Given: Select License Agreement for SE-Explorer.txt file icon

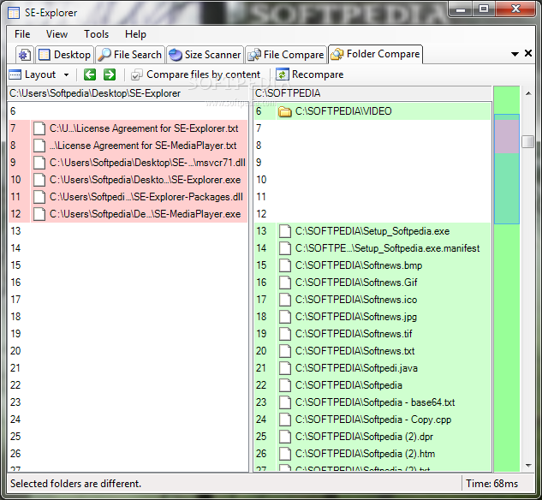Looking at the screenshot, I should tap(39, 128).
